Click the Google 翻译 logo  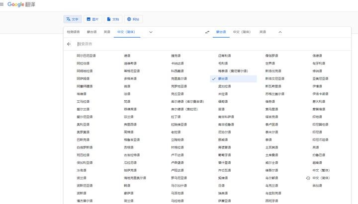click(x=21, y=4)
